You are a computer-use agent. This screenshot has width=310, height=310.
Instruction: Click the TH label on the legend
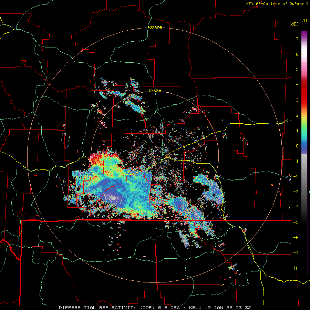(296, 268)
